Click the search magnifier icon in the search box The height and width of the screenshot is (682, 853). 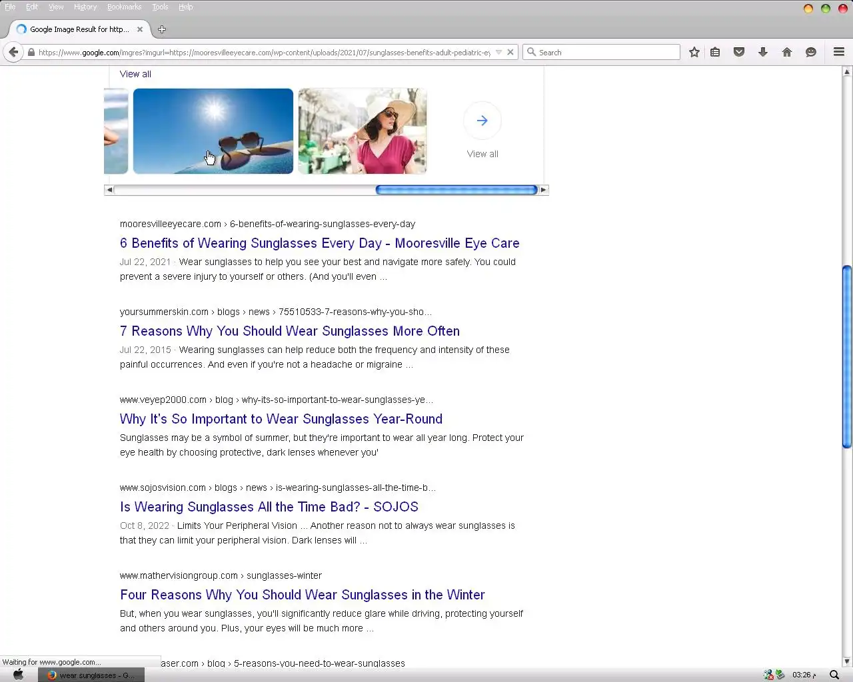click(531, 52)
